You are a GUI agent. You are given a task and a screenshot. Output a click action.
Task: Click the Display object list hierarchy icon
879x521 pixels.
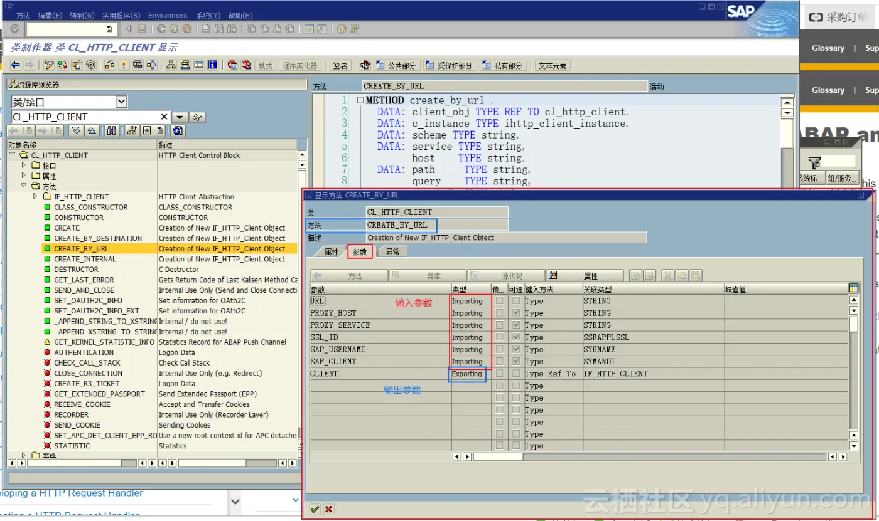pos(171,65)
